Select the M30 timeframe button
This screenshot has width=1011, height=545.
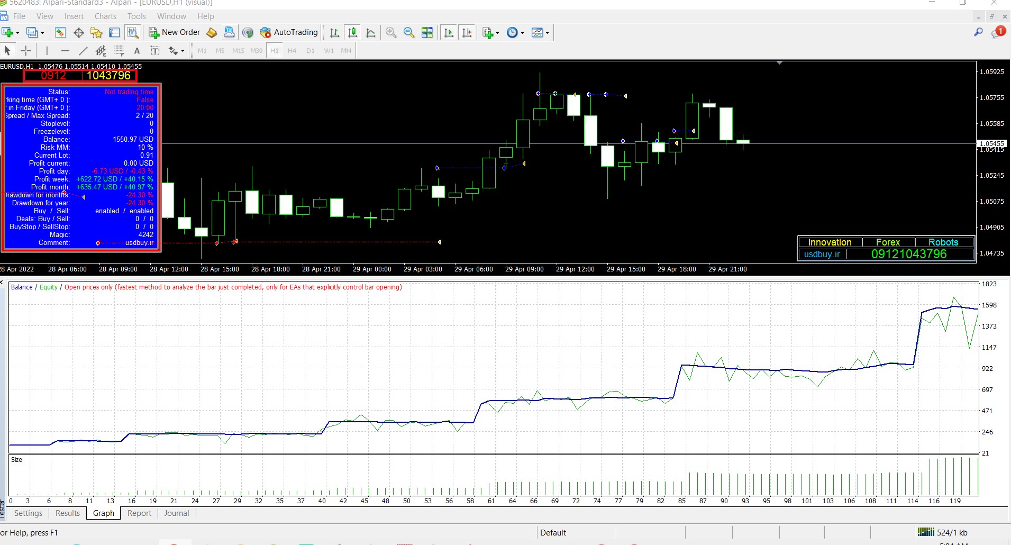[257, 51]
